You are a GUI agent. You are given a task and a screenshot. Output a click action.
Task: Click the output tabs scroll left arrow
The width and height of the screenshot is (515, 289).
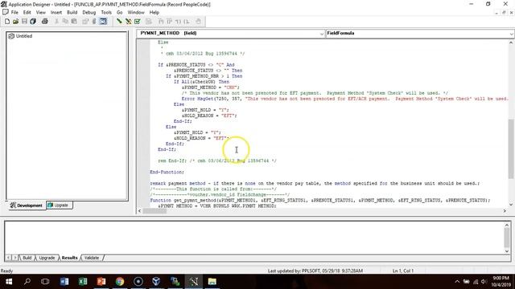tap(9, 258)
